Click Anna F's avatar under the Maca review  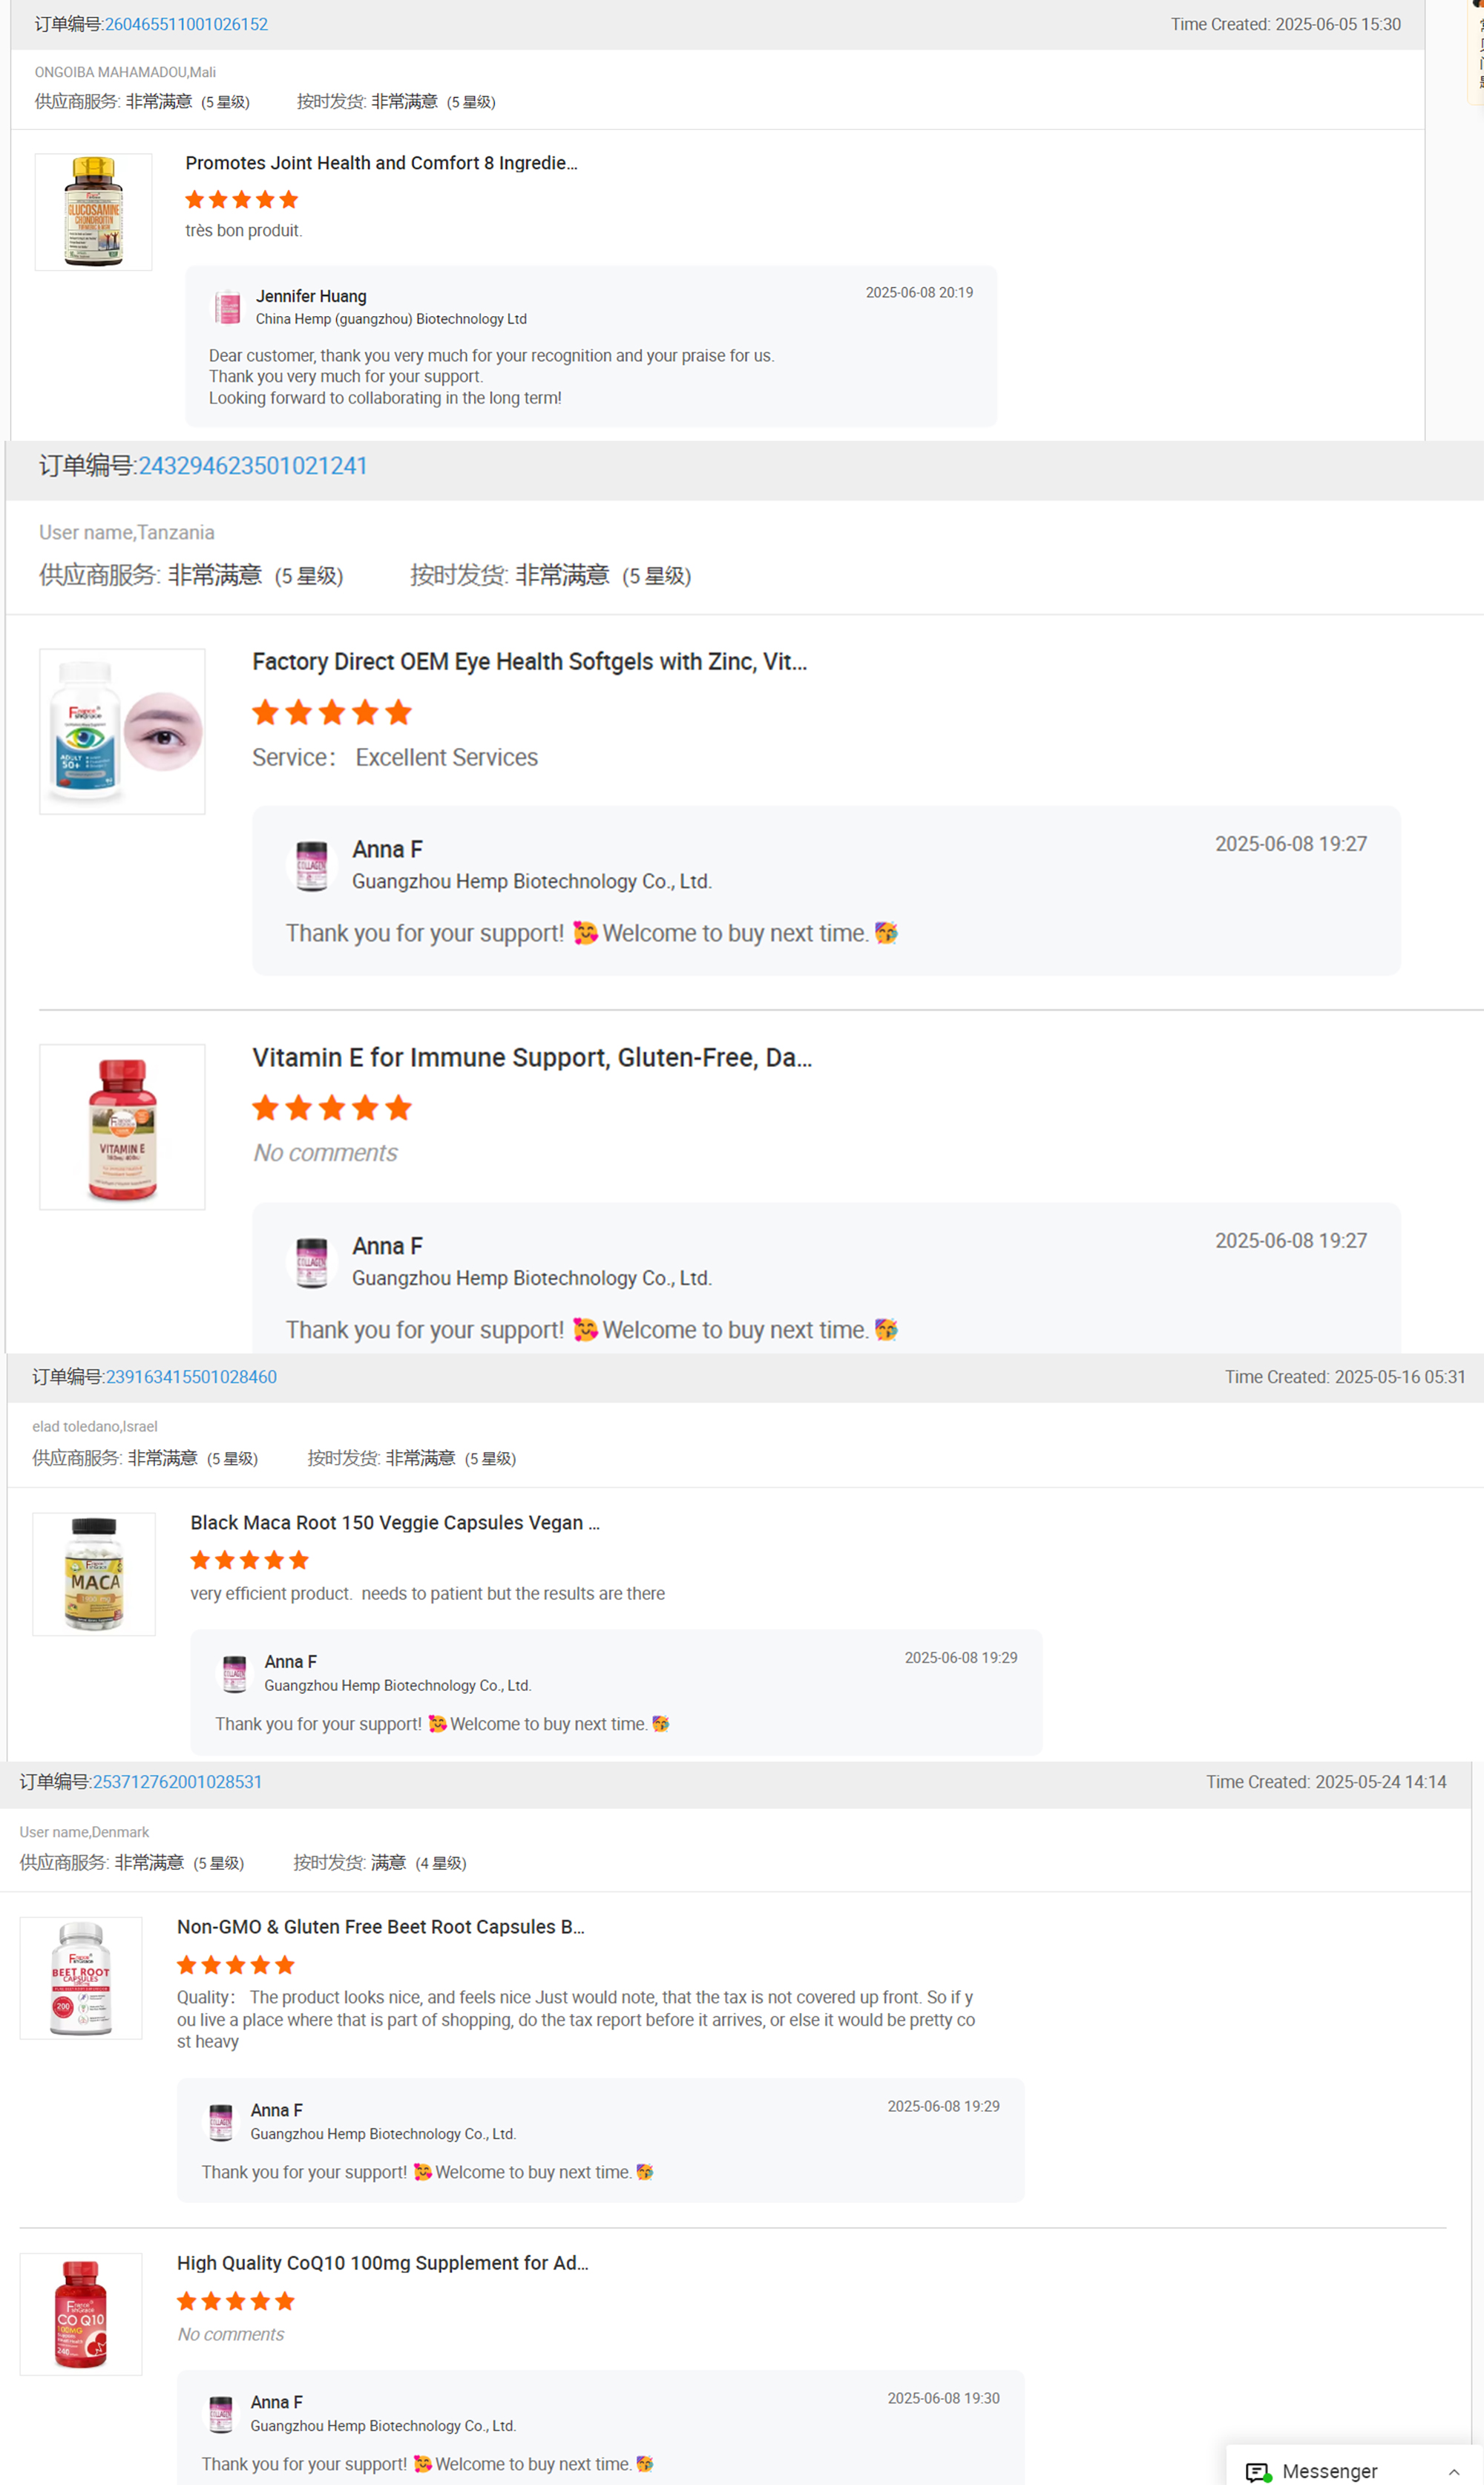click(234, 1673)
